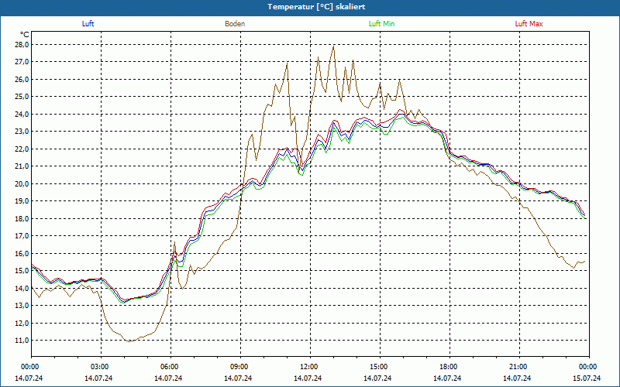
Task: Click the green Luft Min legend label
Action: point(381,24)
